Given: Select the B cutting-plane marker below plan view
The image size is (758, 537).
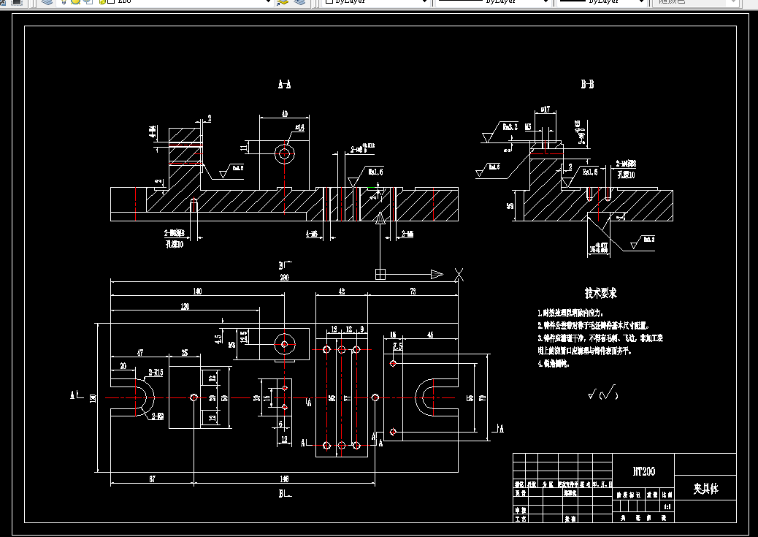Looking at the screenshot, I should coord(285,494).
